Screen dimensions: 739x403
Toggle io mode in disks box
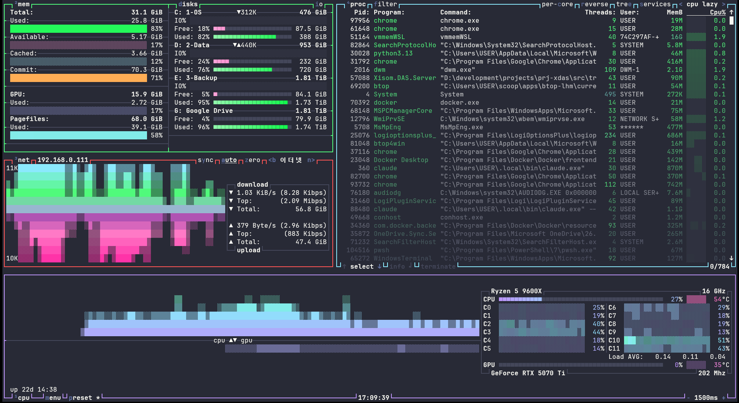pos(319,4)
